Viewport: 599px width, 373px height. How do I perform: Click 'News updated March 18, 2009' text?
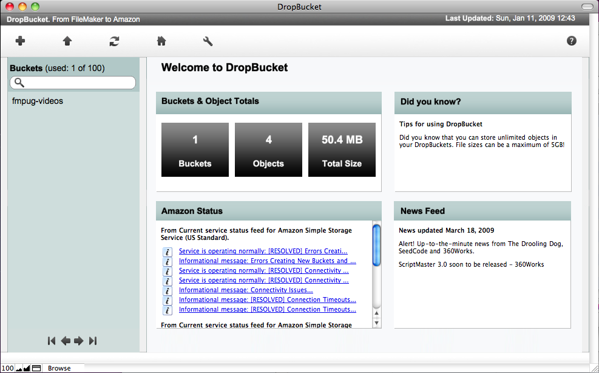pyautogui.click(x=446, y=230)
